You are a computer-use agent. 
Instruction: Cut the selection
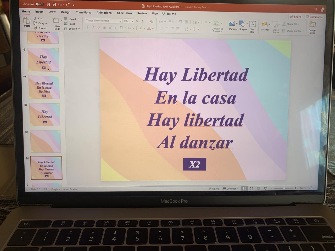click(38, 18)
